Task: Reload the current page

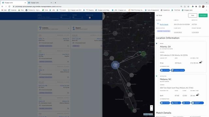Action: coord(9,6)
